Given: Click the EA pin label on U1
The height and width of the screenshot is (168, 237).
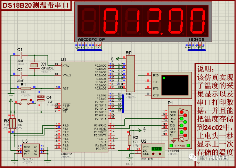Looking at the screenshot, I should (65, 112).
